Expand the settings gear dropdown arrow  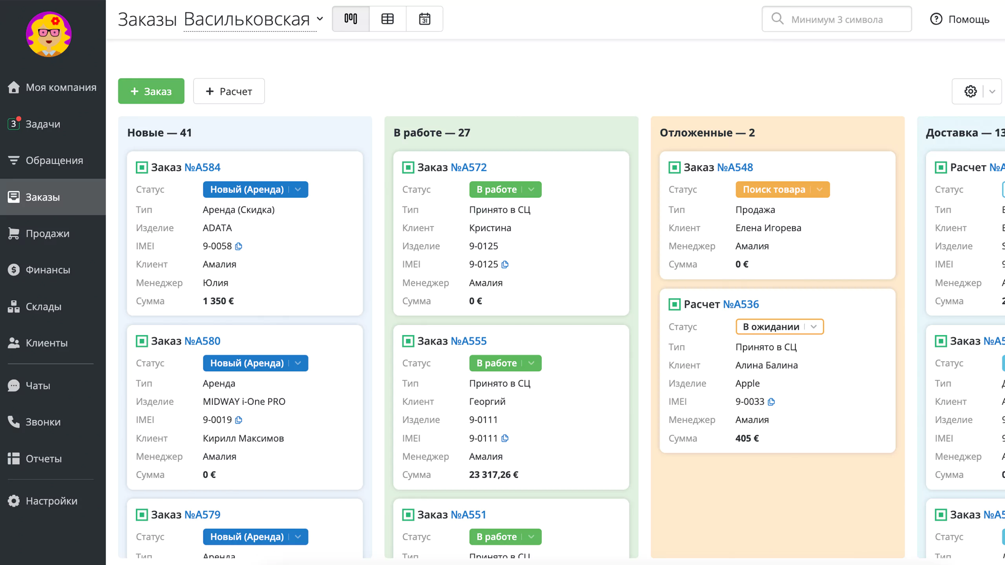[x=992, y=91]
